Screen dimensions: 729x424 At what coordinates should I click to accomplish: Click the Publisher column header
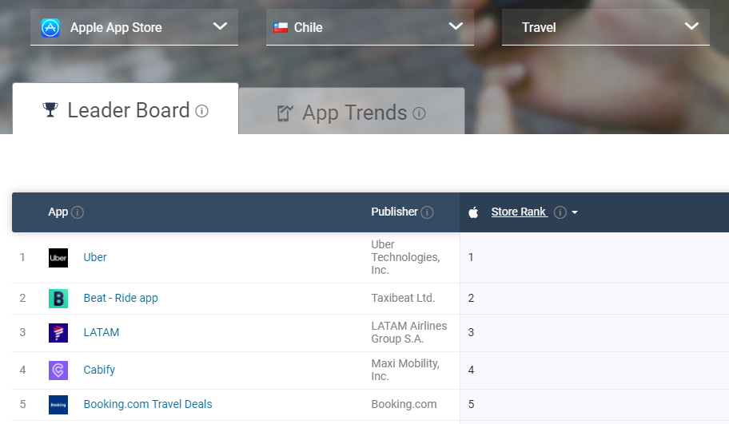(x=394, y=212)
